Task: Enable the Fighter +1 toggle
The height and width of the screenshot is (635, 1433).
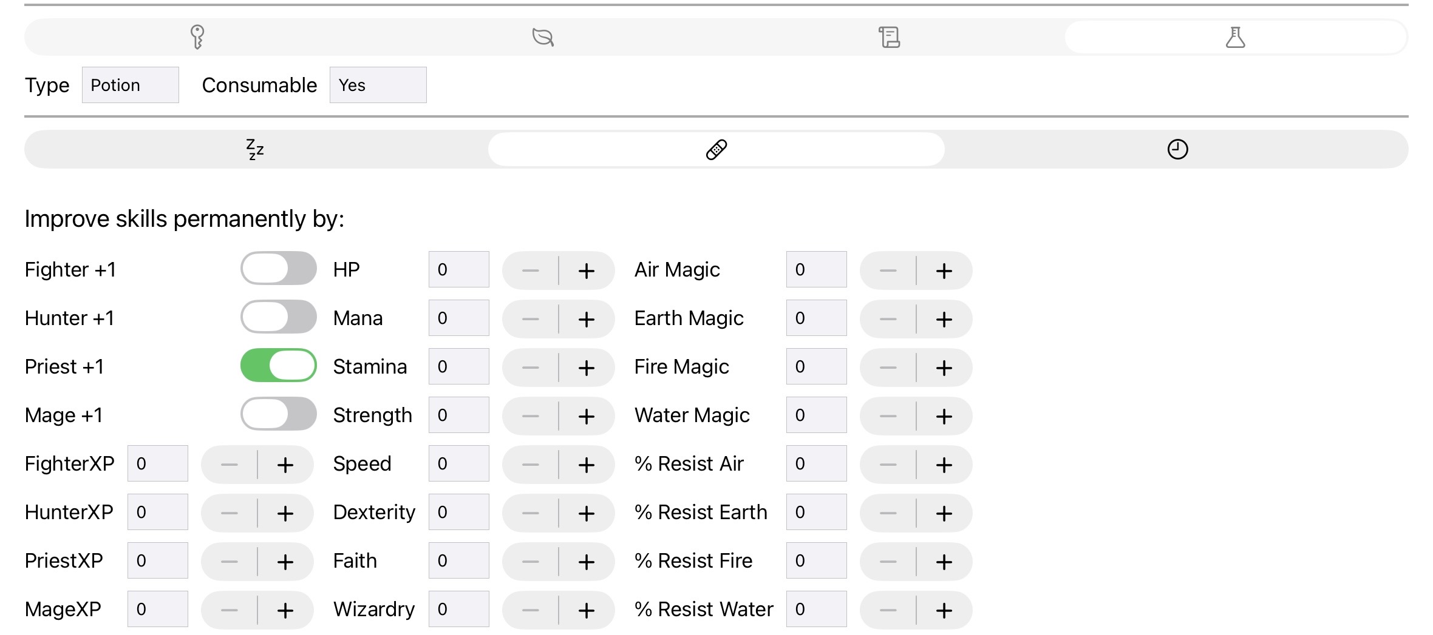Action: coord(278,269)
